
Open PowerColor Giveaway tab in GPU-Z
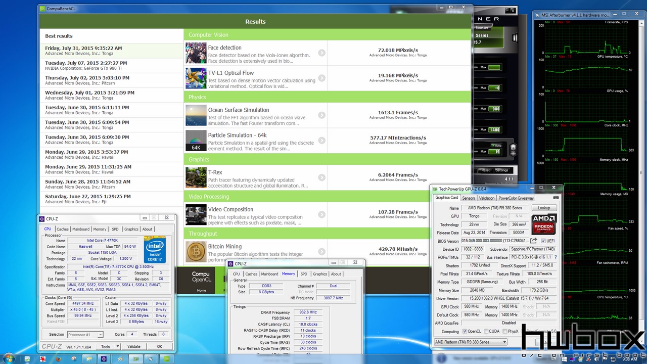(x=516, y=198)
